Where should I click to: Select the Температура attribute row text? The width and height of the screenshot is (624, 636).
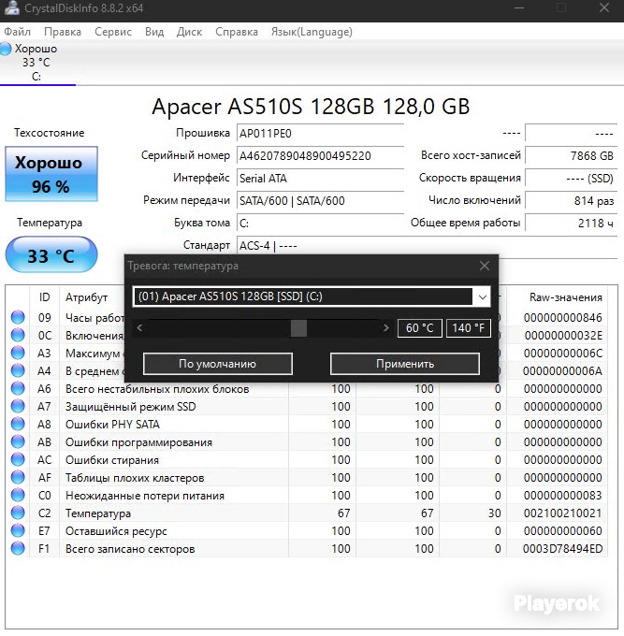98,513
